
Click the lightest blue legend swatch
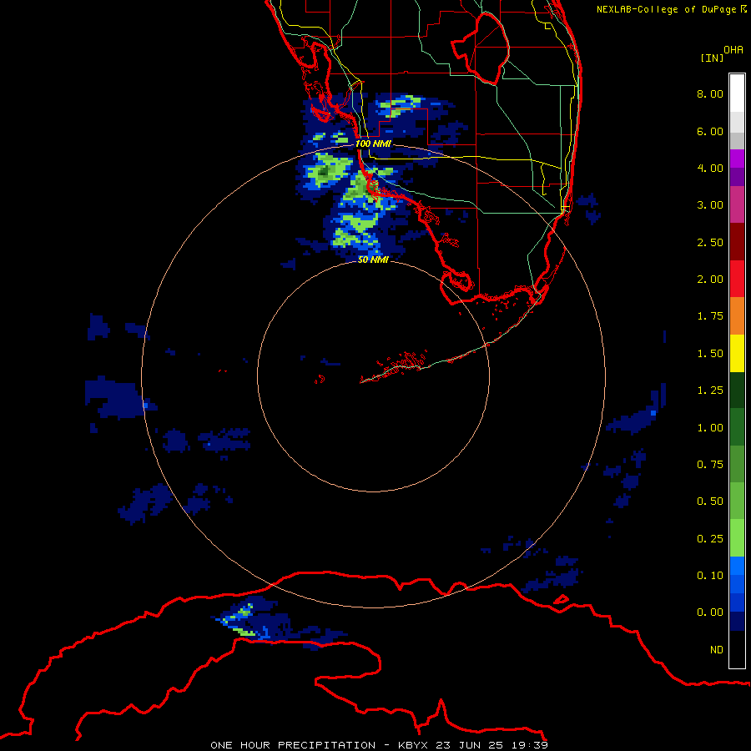737,566
